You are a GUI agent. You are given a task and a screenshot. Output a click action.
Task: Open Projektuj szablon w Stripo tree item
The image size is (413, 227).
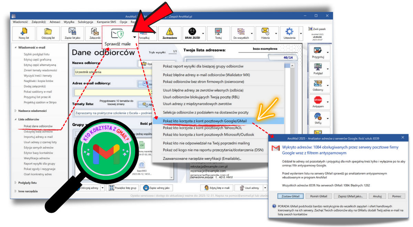(40, 102)
